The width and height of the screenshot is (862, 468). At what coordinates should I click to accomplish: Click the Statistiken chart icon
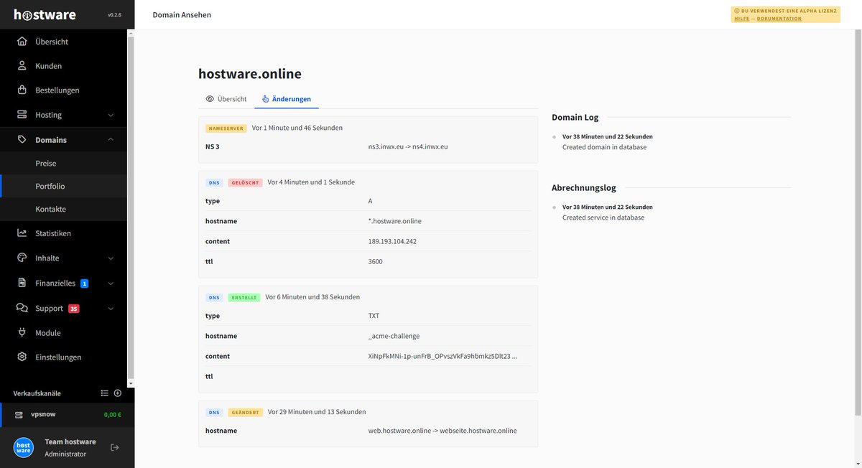pyautogui.click(x=22, y=233)
